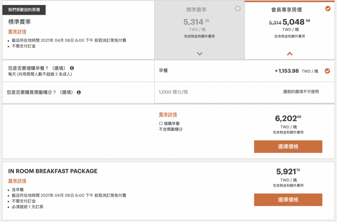
Task: Open 費率詳情 link above 增購早餐 summary
Action: click(x=168, y=114)
